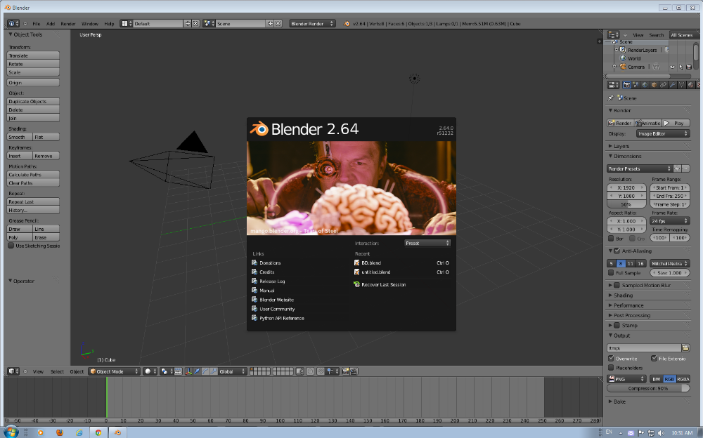Enable the Placeholders checkbox

click(611, 368)
